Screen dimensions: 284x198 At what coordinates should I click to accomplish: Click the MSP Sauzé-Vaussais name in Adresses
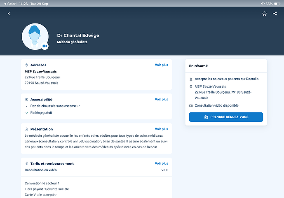pos(40,72)
